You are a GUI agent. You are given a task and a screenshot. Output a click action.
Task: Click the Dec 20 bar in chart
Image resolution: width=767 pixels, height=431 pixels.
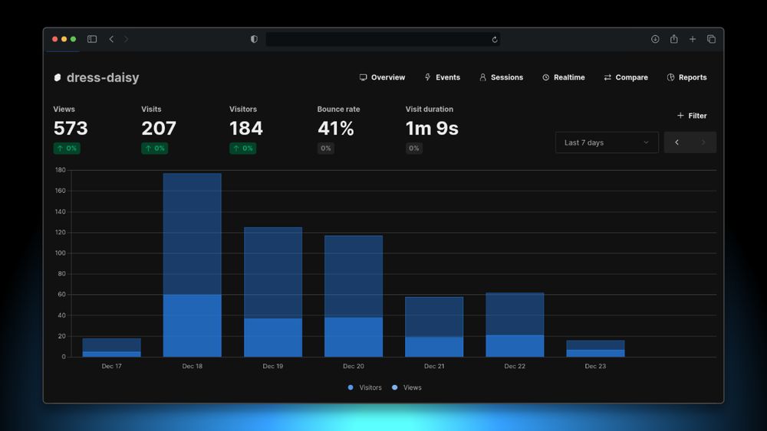pos(354,296)
